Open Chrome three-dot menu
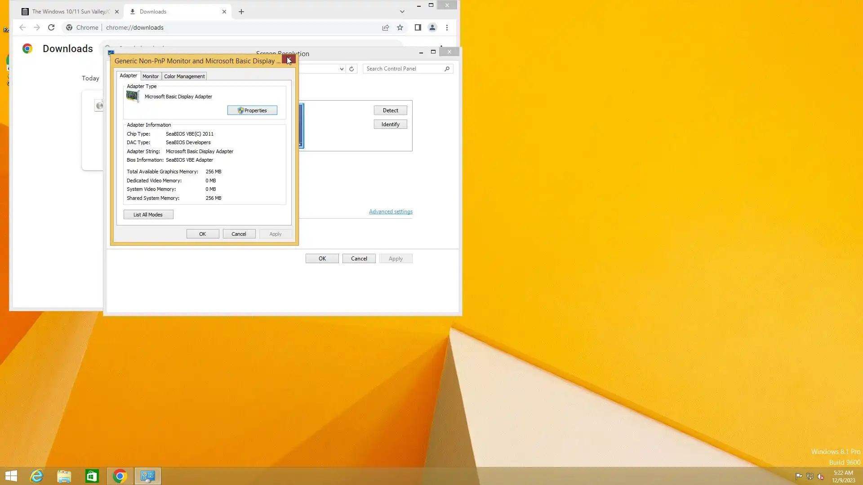The width and height of the screenshot is (863, 485). pos(447,27)
